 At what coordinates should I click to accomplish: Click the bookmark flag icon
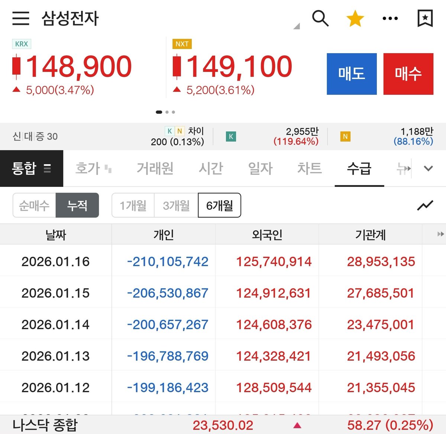(425, 18)
